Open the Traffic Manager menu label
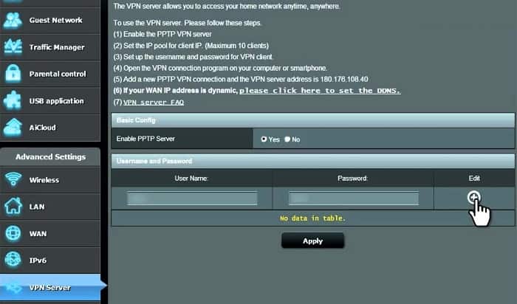Viewport: 517px width, 304px height. [57, 47]
